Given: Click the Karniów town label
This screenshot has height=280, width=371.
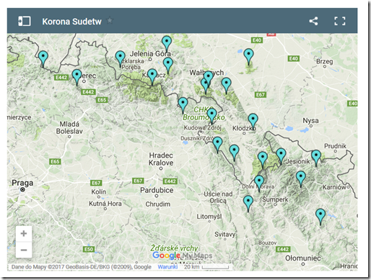Looking at the screenshot, I should (334, 187).
